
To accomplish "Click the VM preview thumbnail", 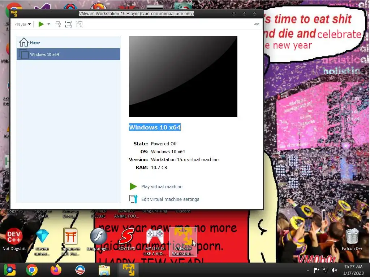I will pyautogui.click(x=183, y=76).
